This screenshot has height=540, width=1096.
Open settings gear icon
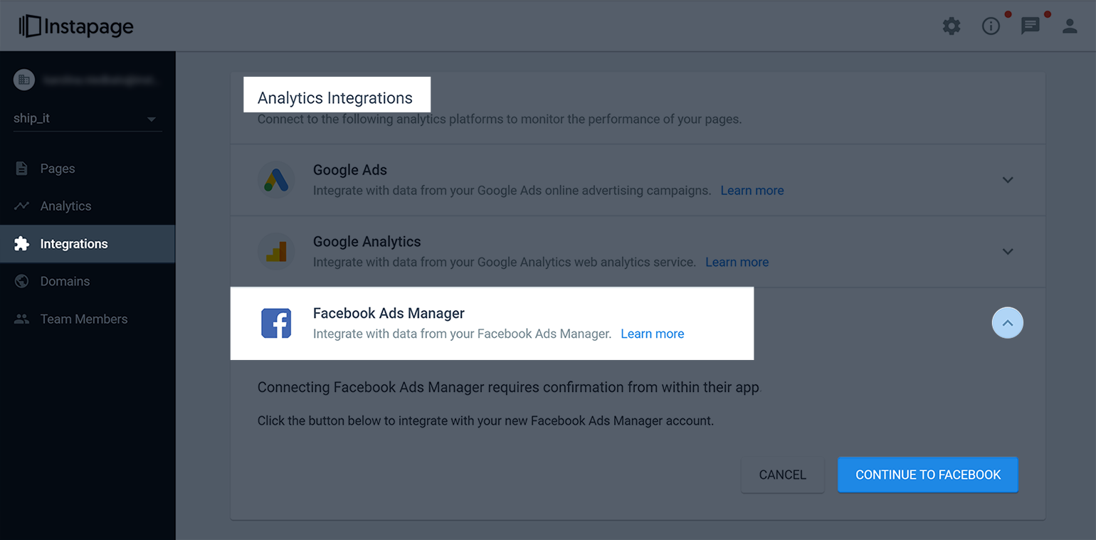point(952,26)
